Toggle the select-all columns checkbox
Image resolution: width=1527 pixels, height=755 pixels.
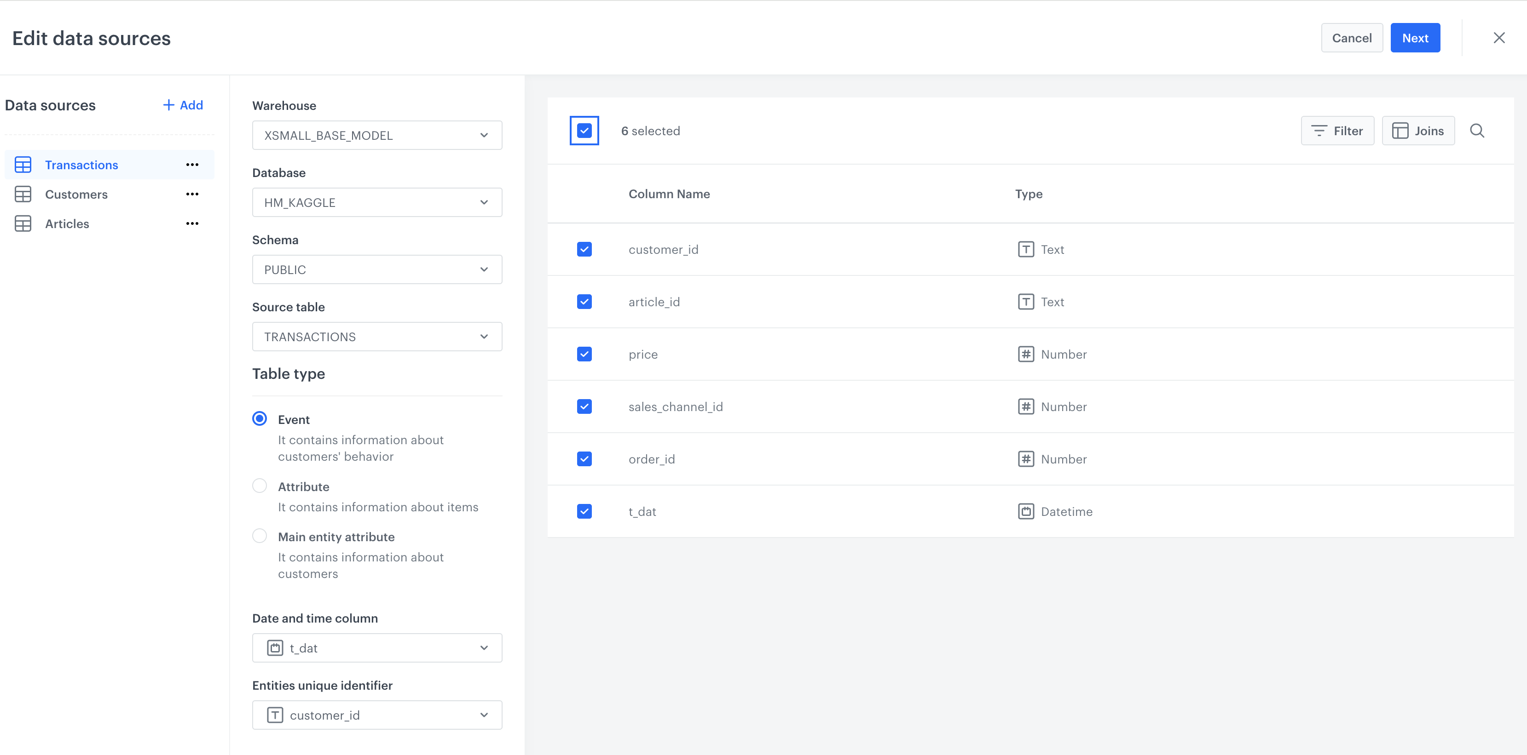pos(584,130)
